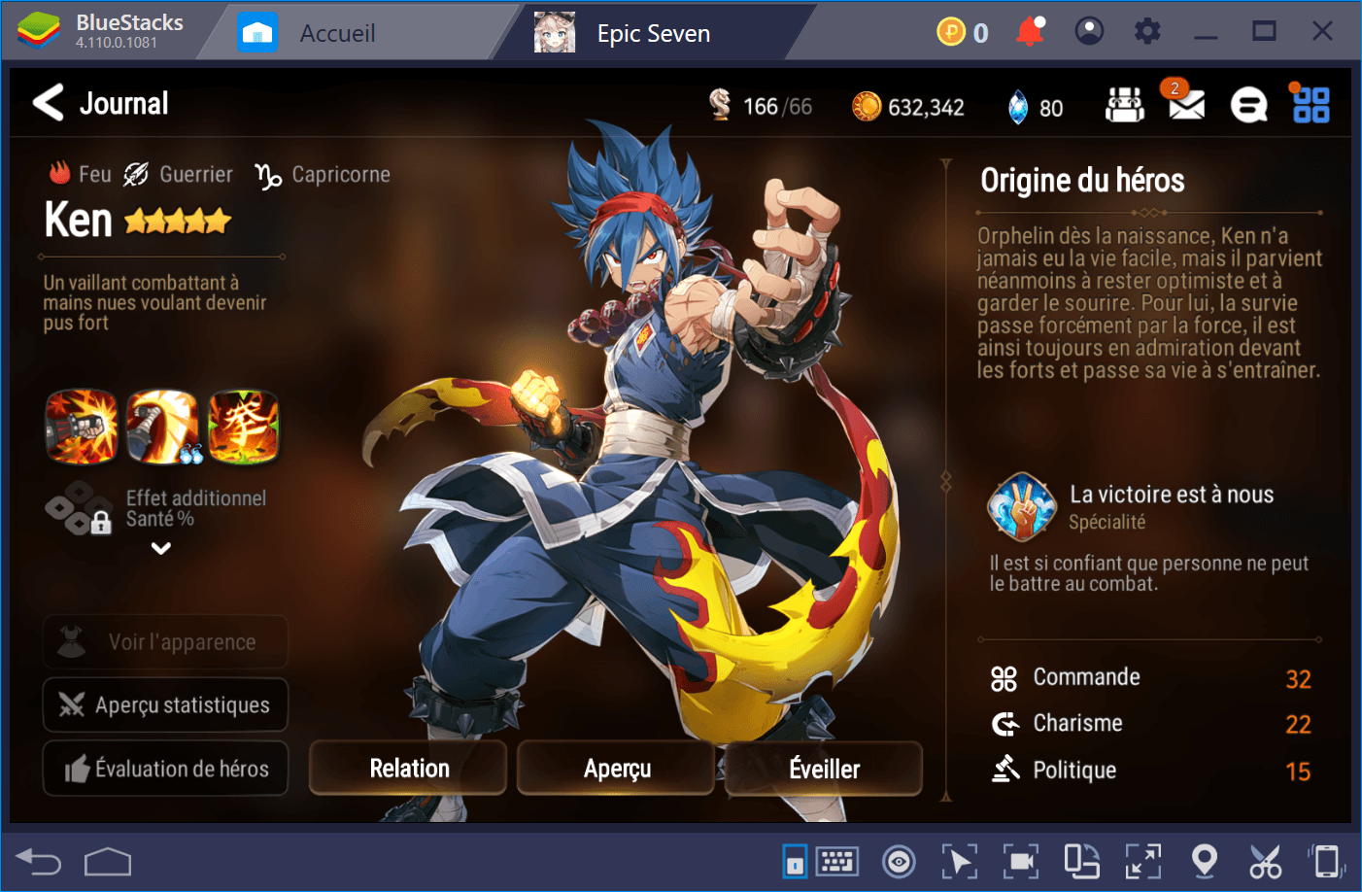Toggle the keyboard controls icon
Image resolution: width=1362 pixels, height=892 pixels.
[795, 862]
